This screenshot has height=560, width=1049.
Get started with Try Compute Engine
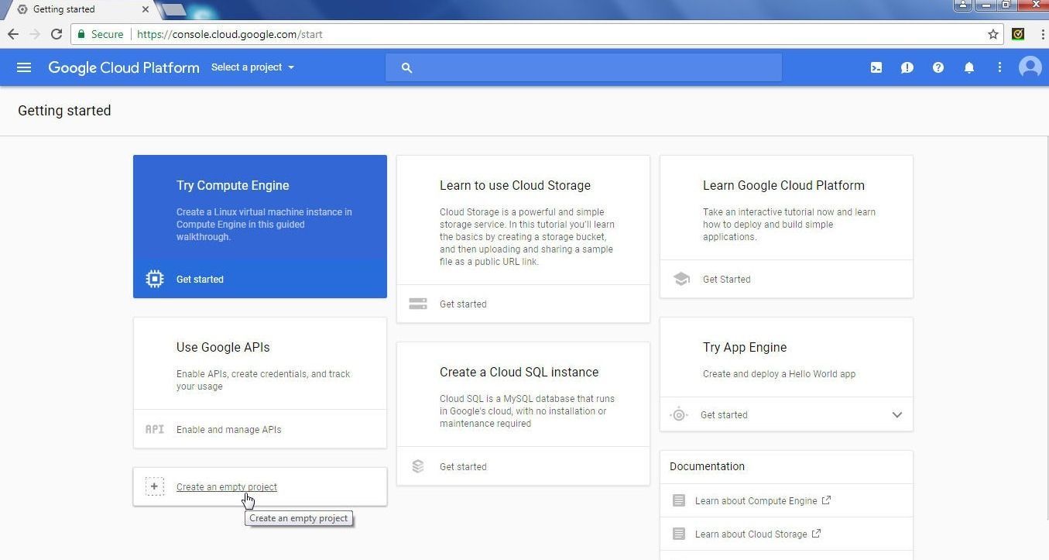pyautogui.click(x=200, y=279)
